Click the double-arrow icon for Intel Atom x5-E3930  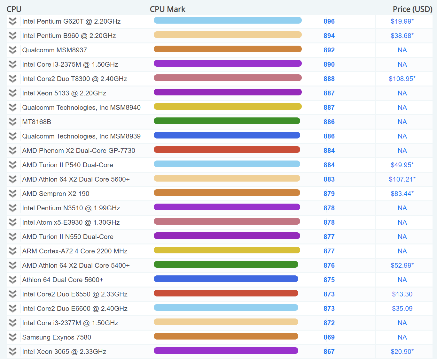[12, 222]
